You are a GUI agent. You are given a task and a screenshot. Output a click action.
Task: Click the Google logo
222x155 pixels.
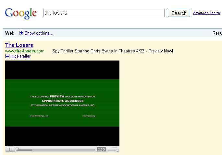click(x=21, y=13)
